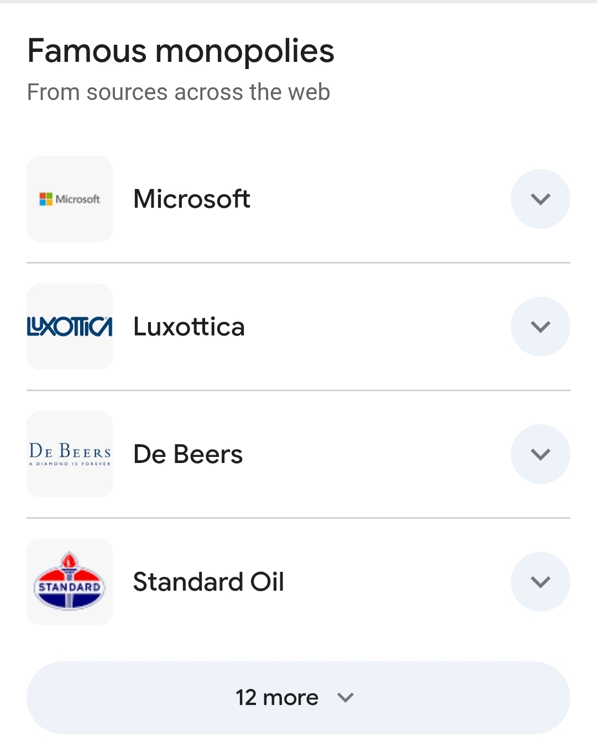The height and width of the screenshot is (747, 597).
Task: Select the De Beers logo thumbnail
Action: coord(70,454)
